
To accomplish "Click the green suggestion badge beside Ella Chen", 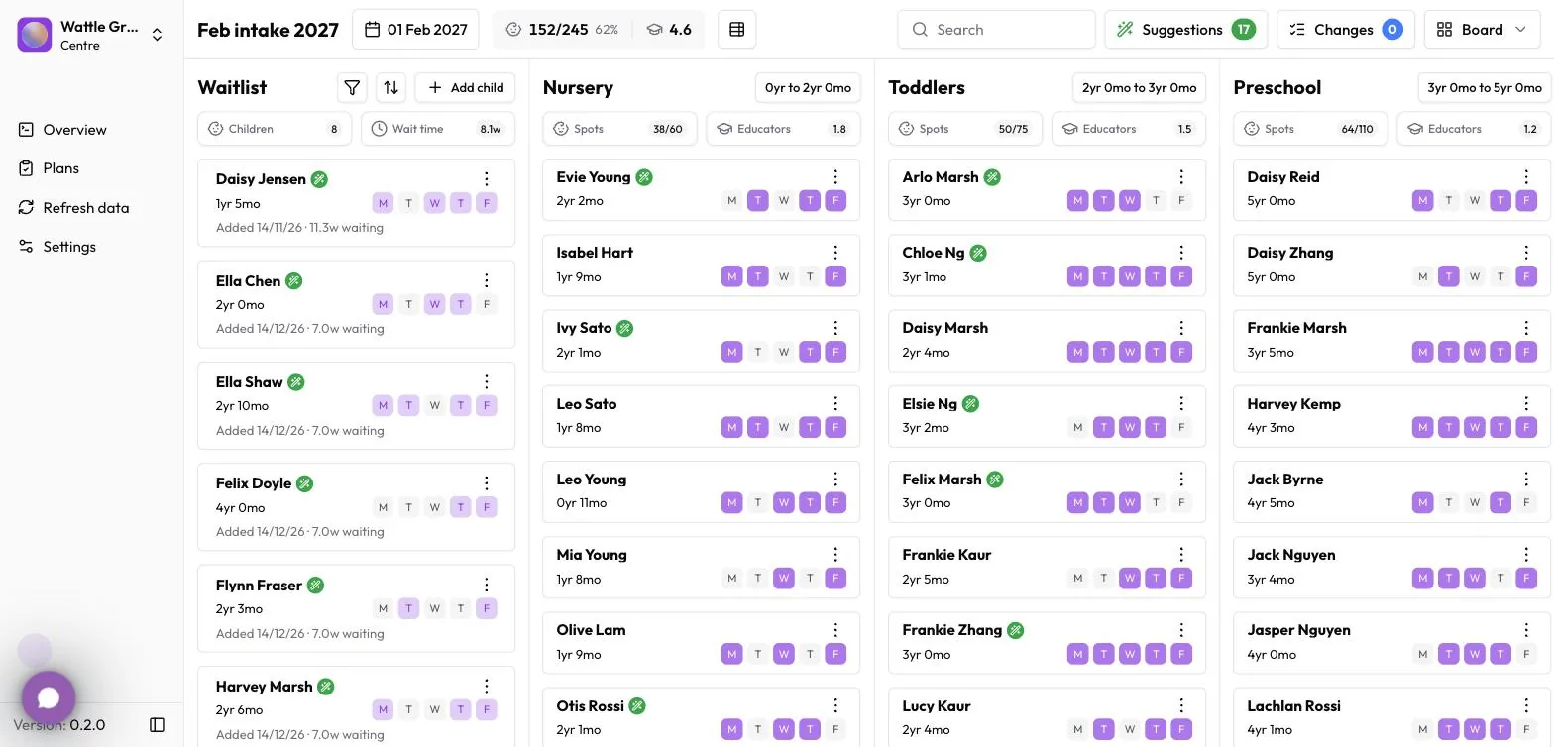I will click(x=293, y=281).
